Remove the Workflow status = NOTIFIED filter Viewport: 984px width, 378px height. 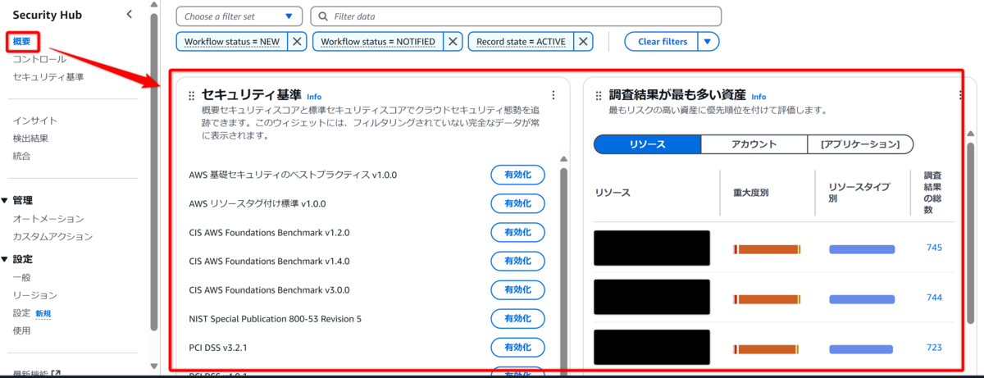pos(453,42)
